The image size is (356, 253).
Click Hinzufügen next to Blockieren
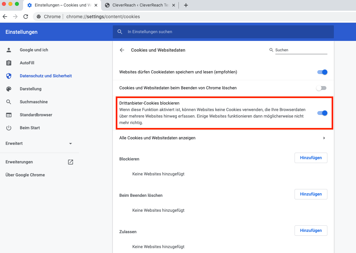click(311, 158)
